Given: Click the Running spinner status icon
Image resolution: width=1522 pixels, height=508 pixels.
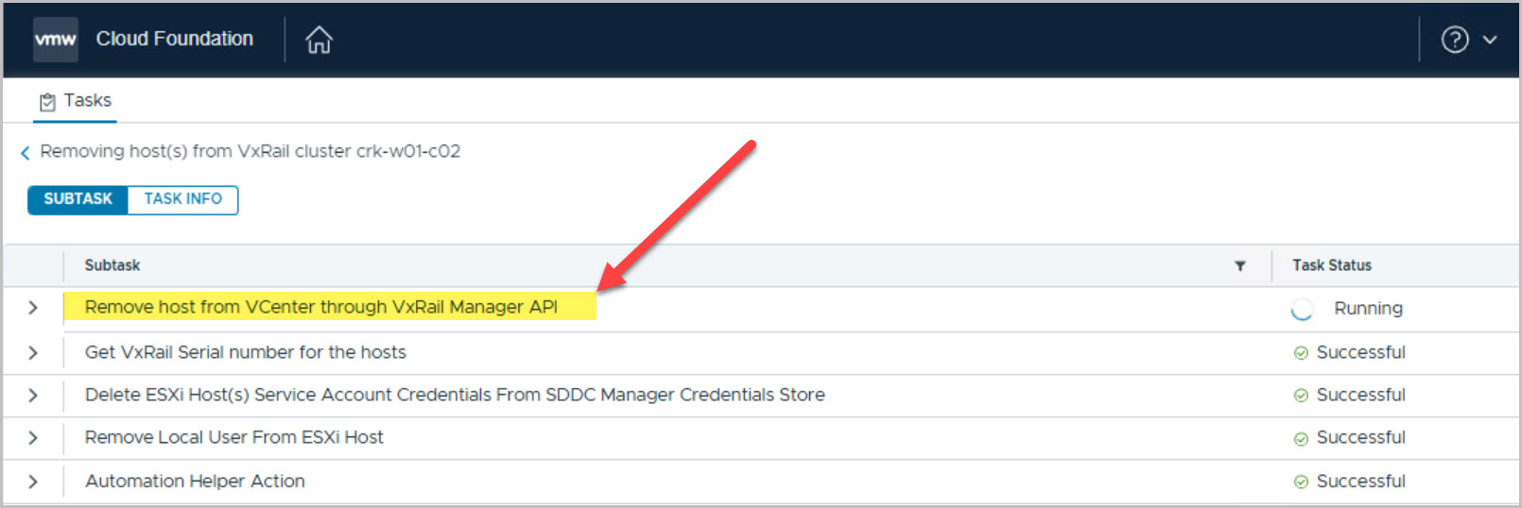Looking at the screenshot, I should pyautogui.click(x=1302, y=309).
